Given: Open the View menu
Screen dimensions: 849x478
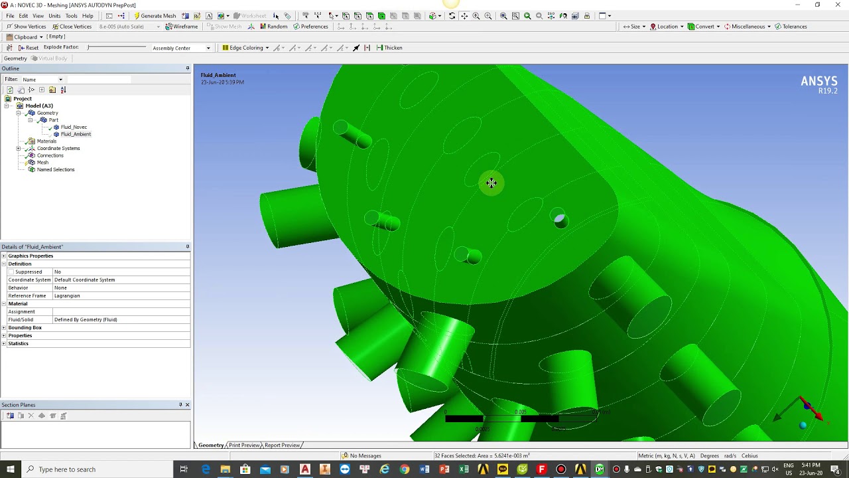Looking at the screenshot, I should pos(38,16).
